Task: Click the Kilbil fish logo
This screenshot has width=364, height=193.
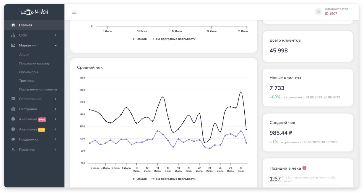Action: [34, 12]
